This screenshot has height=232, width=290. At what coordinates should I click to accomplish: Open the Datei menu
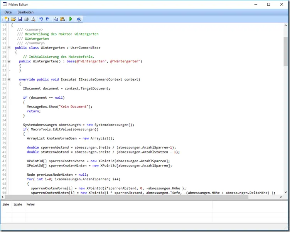coord(8,12)
